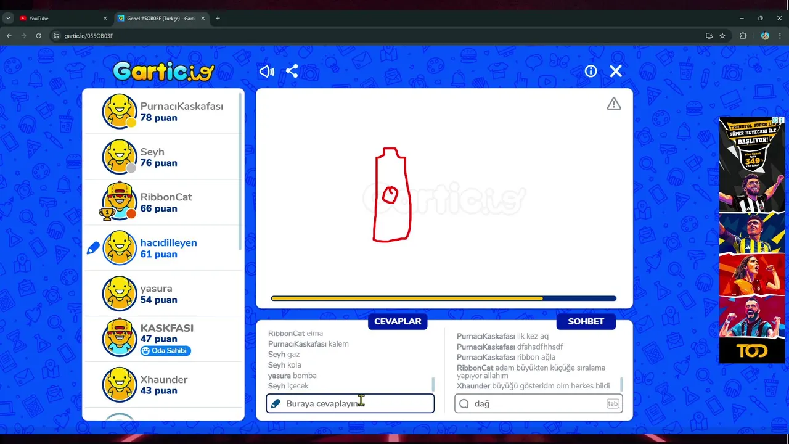Click Xhaunder player avatar
This screenshot has height=444, width=789.
click(119, 385)
